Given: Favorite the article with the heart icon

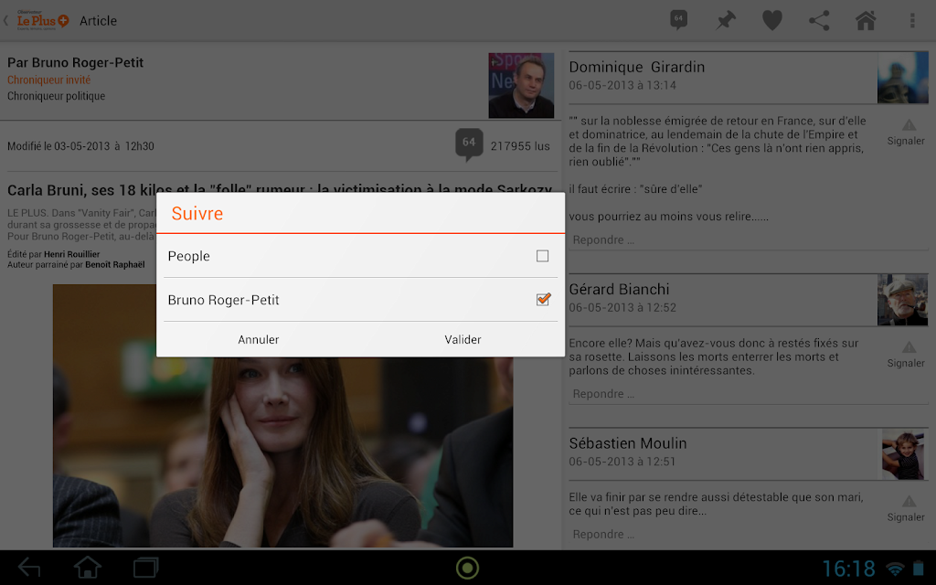Looking at the screenshot, I should click(x=771, y=21).
